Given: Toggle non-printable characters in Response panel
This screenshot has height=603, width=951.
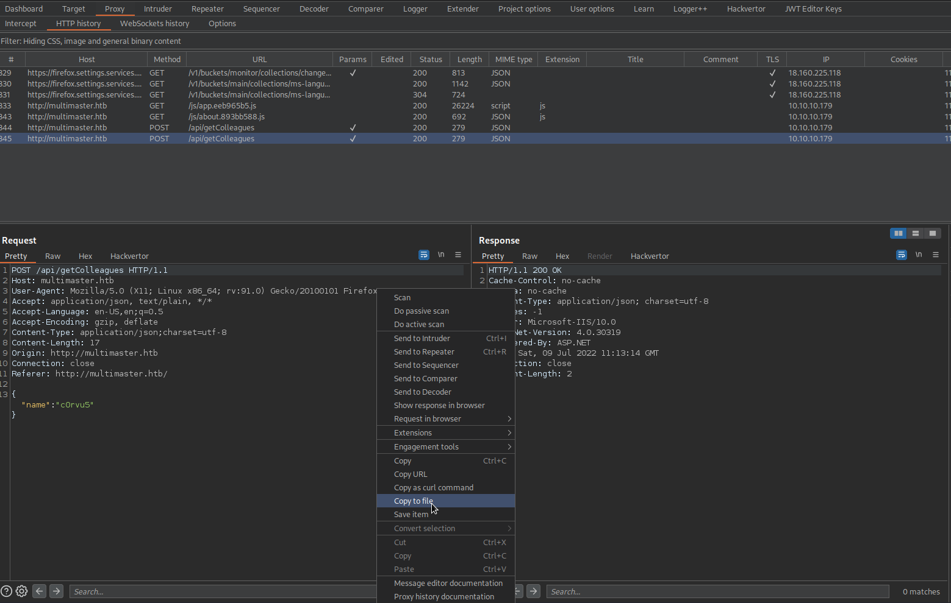Looking at the screenshot, I should (919, 255).
